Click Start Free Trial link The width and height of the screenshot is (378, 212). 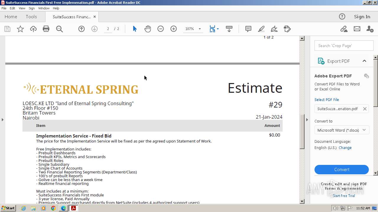pyautogui.click(x=344, y=196)
